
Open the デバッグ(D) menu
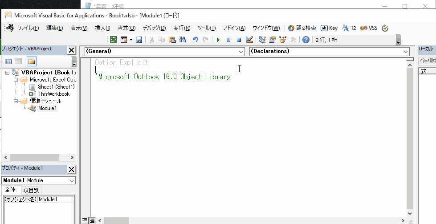(154, 28)
